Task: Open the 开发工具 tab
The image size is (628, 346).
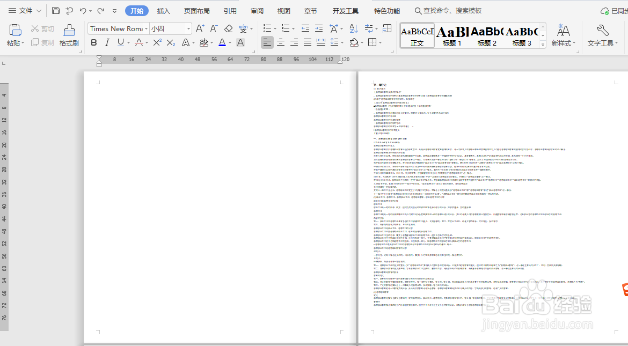Action: click(346, 11)
